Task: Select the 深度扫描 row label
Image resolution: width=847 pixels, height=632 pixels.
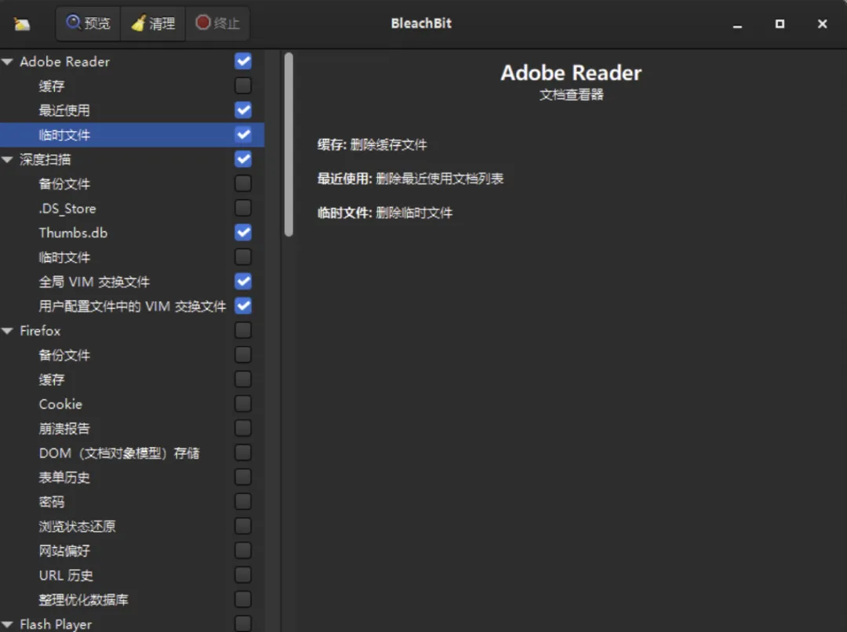Action: click(45, 159)
